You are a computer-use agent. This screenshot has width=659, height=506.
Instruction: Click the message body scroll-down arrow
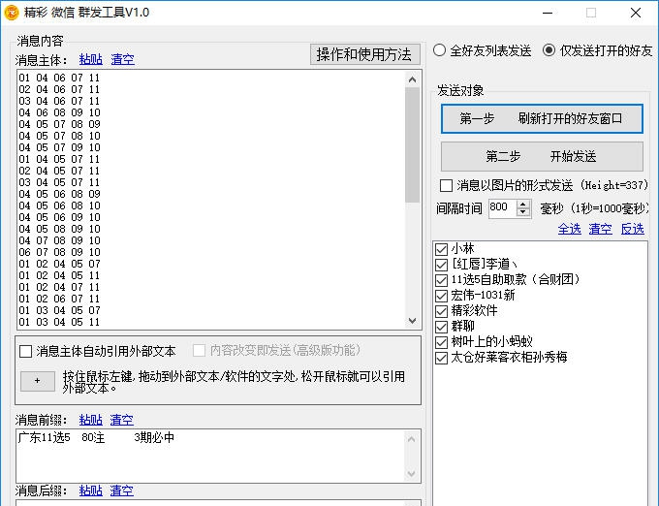tap(412, 321)
